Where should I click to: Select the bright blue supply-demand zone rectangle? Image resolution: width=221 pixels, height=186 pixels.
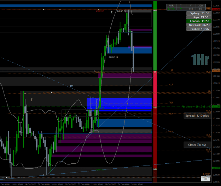coord(119,105)
